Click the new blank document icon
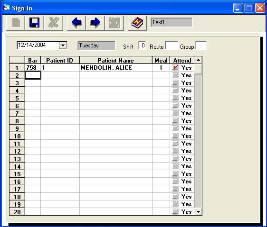This screenshot has height=227, width=267. tap(16, 23)
